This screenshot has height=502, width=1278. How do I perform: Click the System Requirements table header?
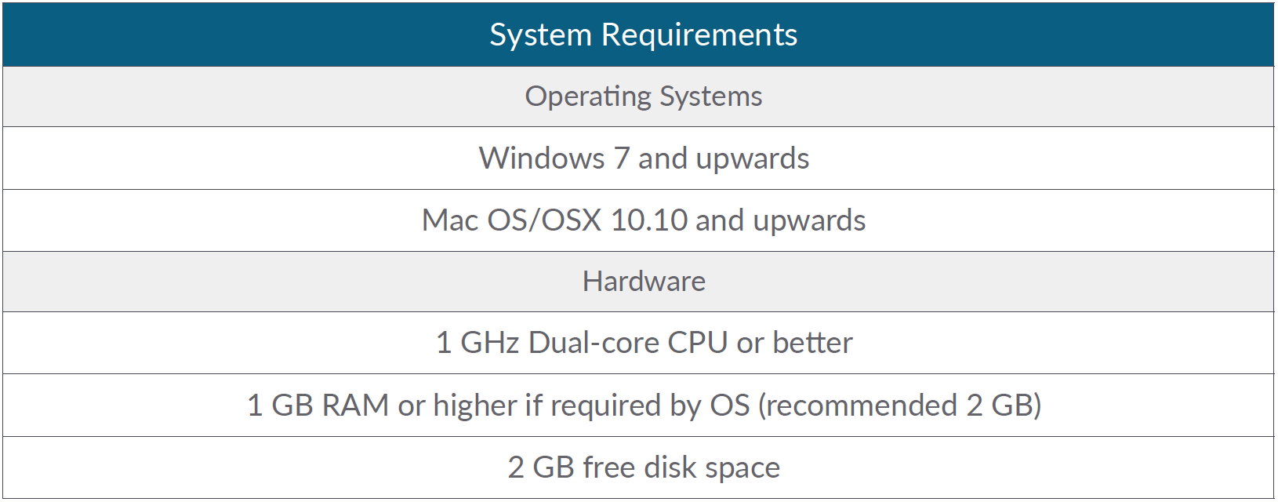tap(643, 35)
